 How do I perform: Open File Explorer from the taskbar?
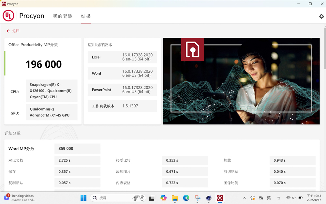[x=175, y=198]
